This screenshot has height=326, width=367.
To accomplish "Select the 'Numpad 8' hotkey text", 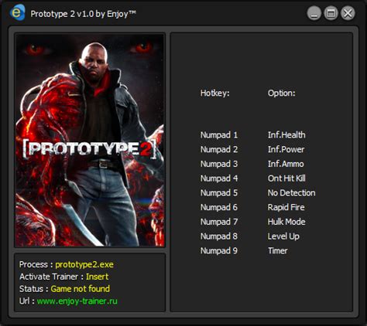I will [x=219, y=236].
